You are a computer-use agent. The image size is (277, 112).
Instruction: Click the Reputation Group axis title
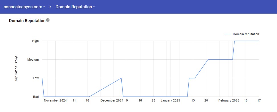[x=16, y=69]
